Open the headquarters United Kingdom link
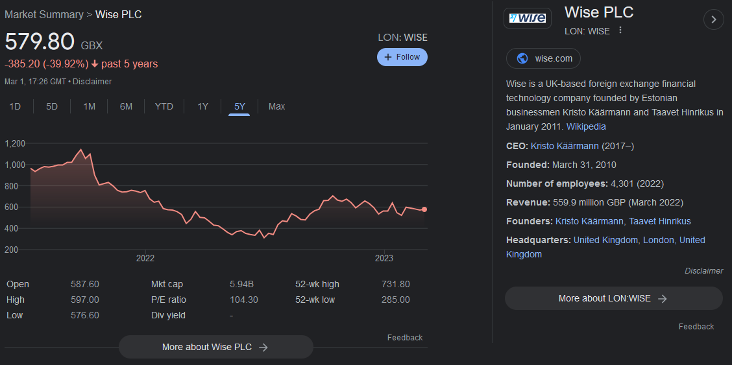 [x=605, y=240]
